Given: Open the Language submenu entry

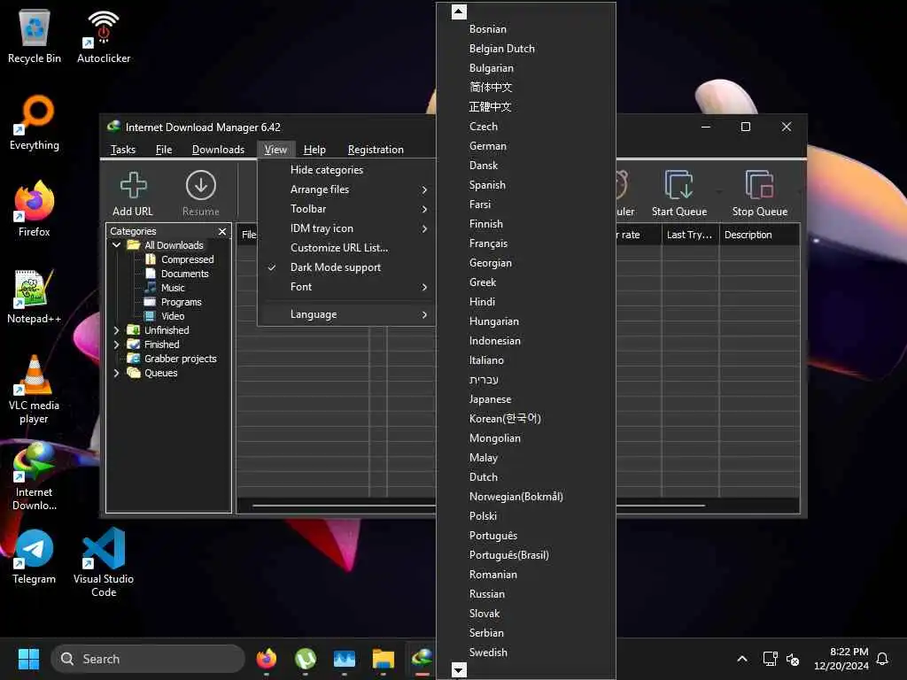Looking at the screenshot, I should pos(346,314).
